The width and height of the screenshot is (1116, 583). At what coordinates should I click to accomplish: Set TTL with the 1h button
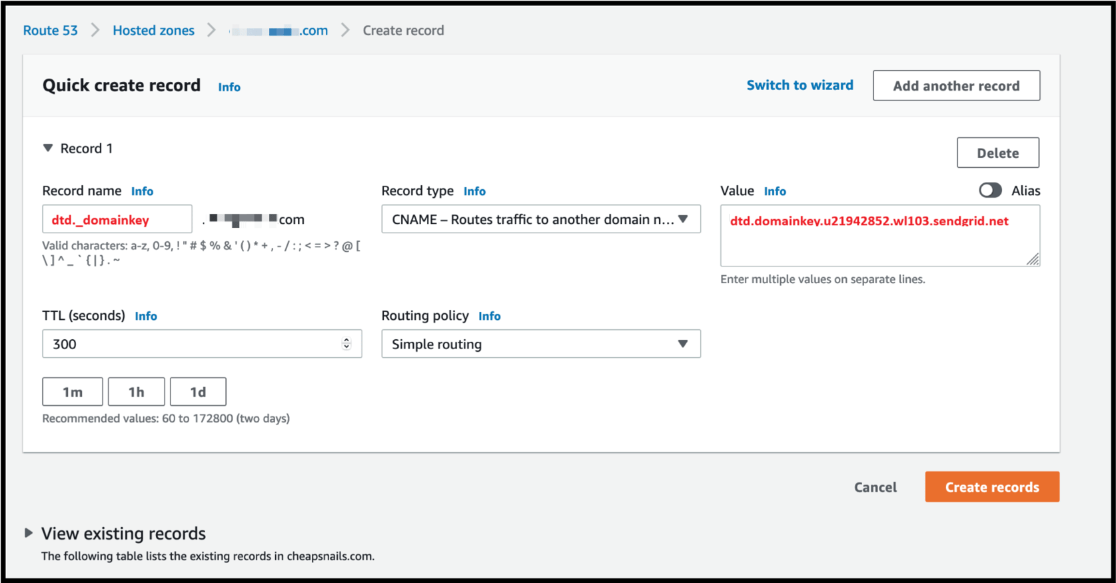137,392
